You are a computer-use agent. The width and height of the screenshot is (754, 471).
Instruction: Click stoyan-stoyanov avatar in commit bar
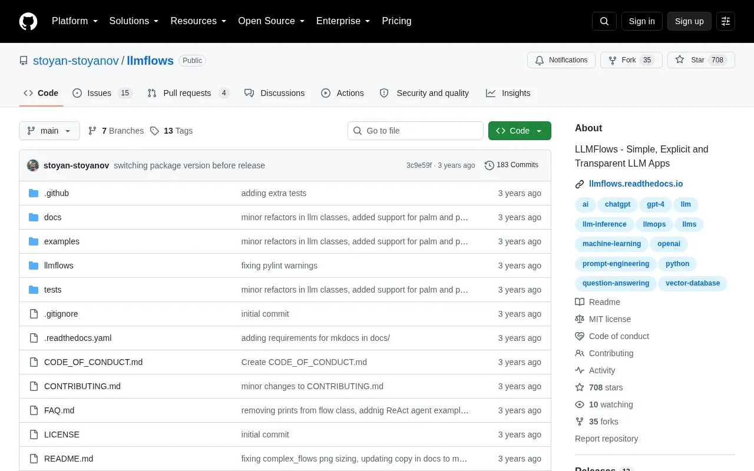(33, 165)
